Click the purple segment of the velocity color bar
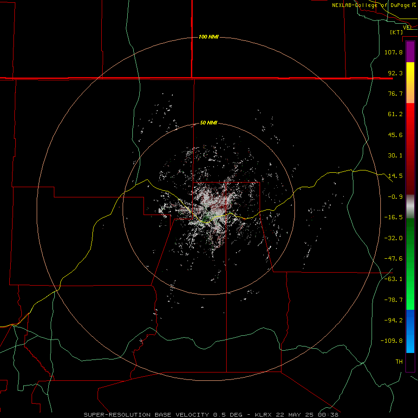418x418 pixels. coord(410,52)
